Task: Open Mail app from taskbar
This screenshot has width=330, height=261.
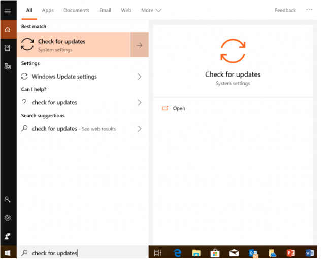Action: point(234,253)
